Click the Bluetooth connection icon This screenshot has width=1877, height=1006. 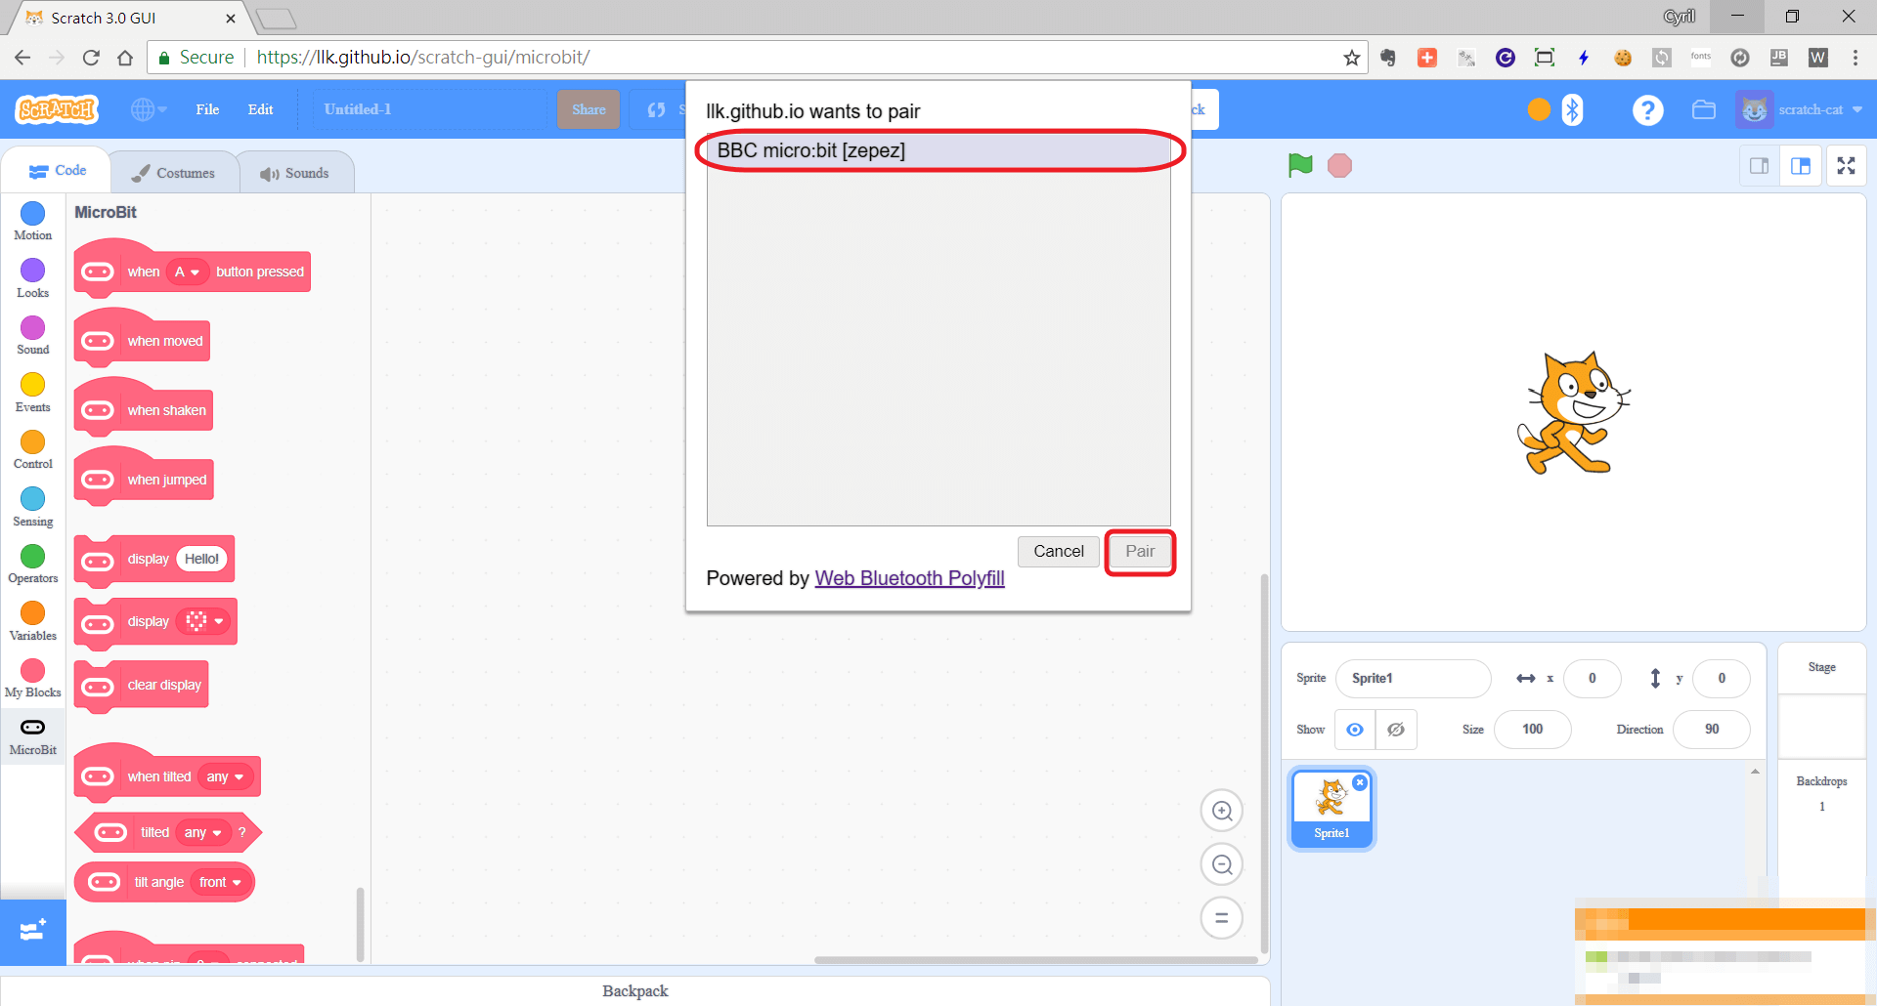tap(1572, 109)
